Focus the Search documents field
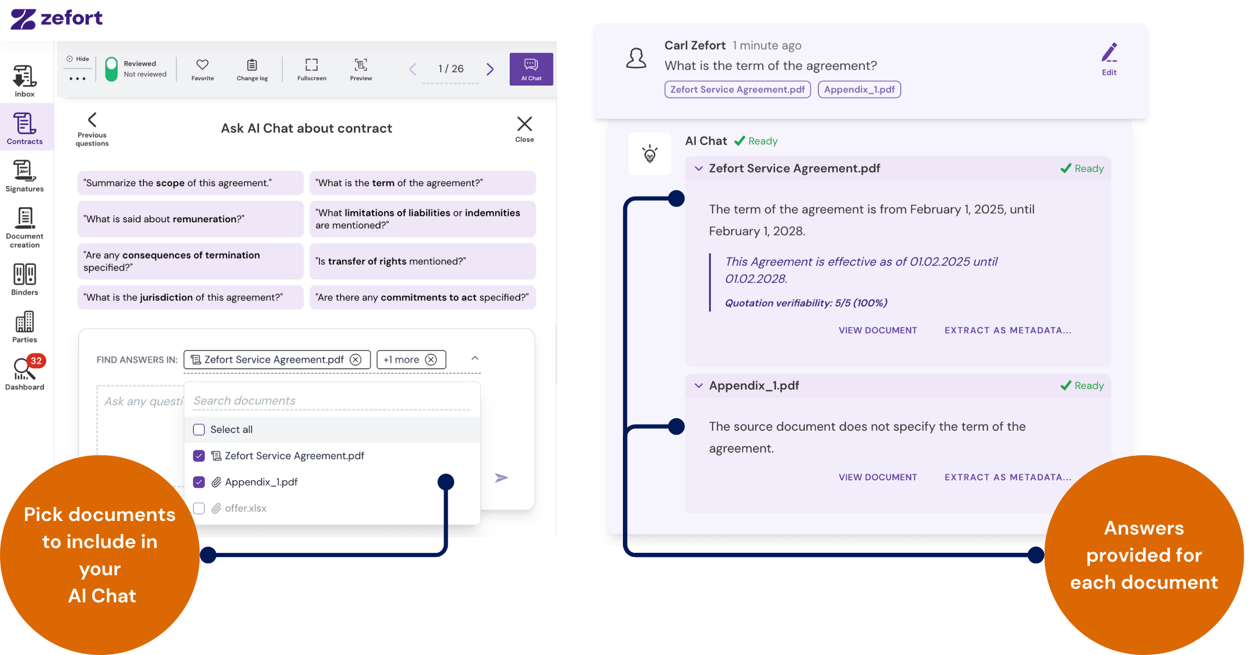Viewport: 1251px width, 655px height. click(332, 401)
